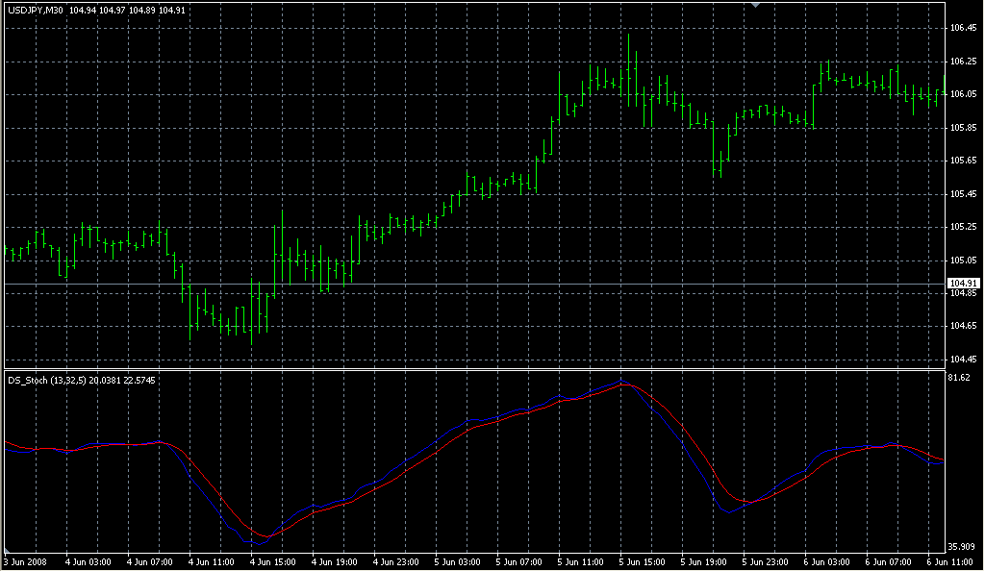Select the 106.05 price axis label
Image resolution: width=985 pixels, height=571 pixels.
coord(962,94)
